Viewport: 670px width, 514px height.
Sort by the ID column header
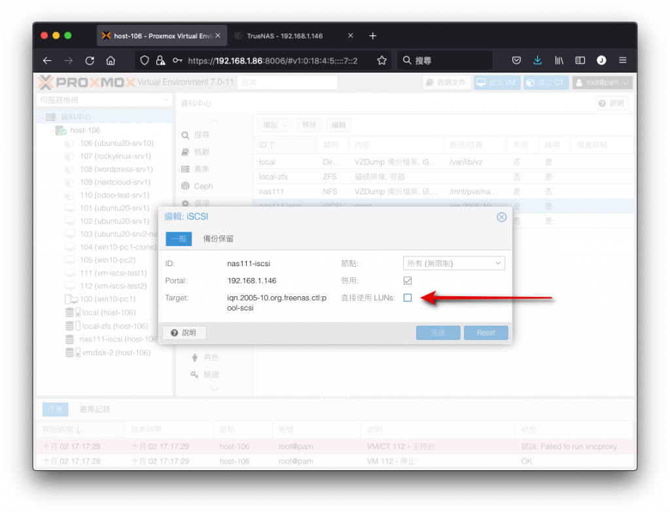pyautogui.click(x=285, y=145)
